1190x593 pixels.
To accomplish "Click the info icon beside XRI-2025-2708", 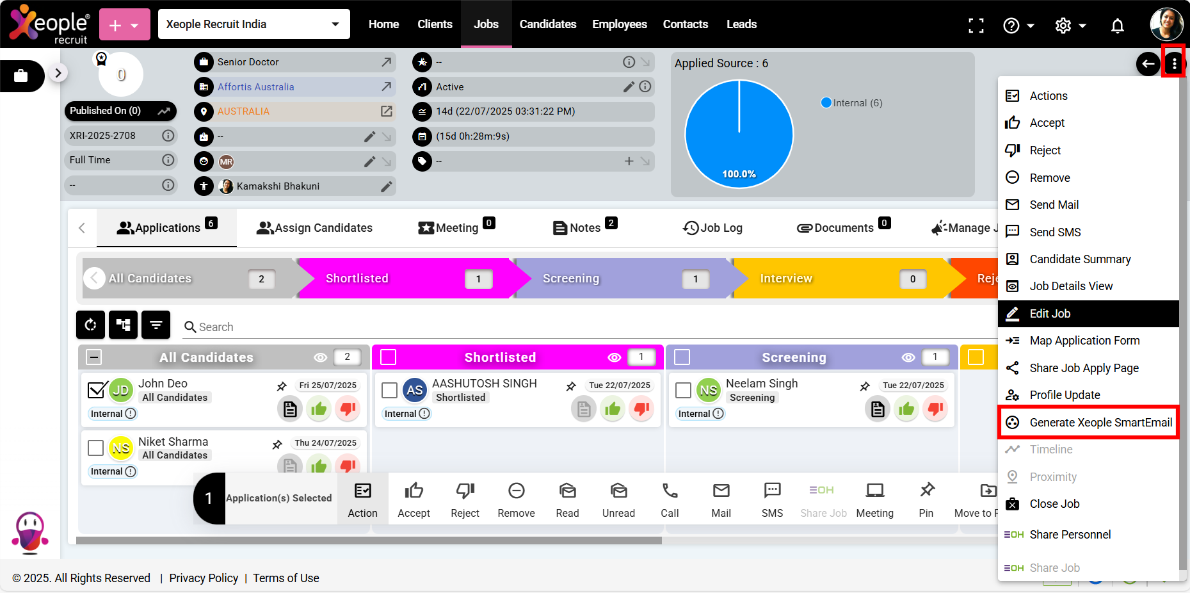I will (x=168, y=136).
